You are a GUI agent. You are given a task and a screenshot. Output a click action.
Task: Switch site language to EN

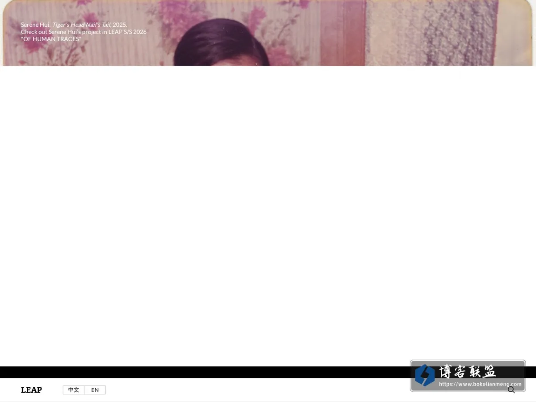[x=95, y=390]
